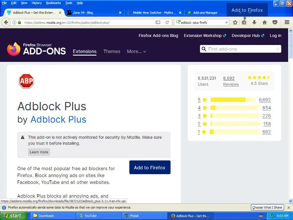Switch to Add-ons Manager tab
Screen dimensions: 293x220
(205, 13)
